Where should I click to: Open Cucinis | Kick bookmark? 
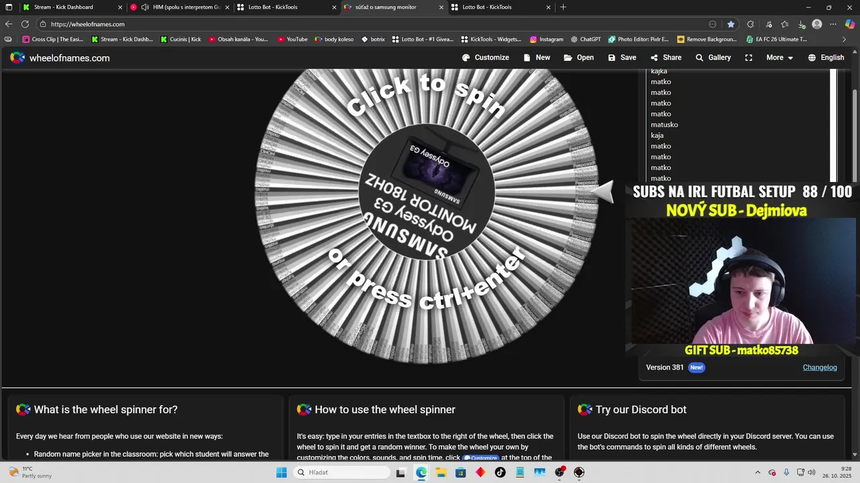point(181,40)
